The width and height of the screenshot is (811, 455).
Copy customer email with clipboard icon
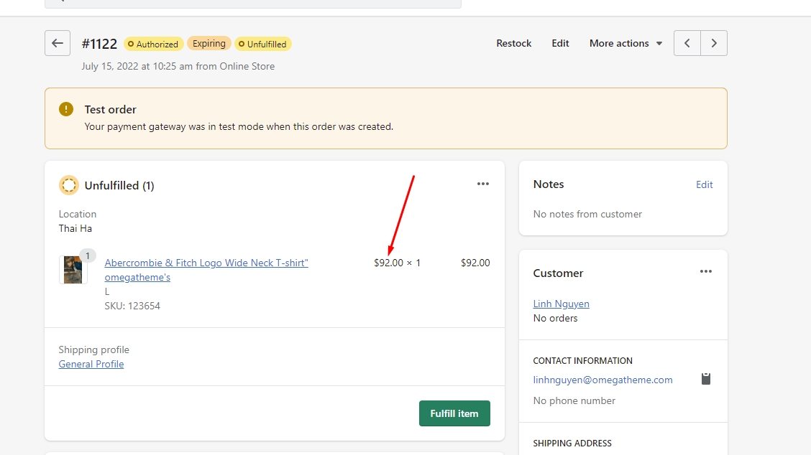pos(706,379)
